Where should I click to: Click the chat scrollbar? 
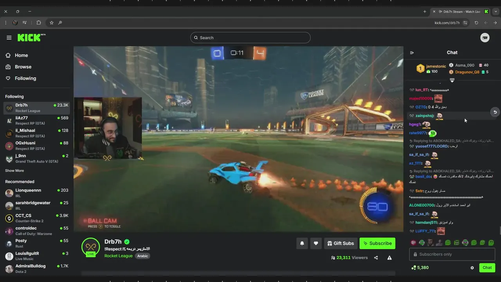click(x=499, y=231)
